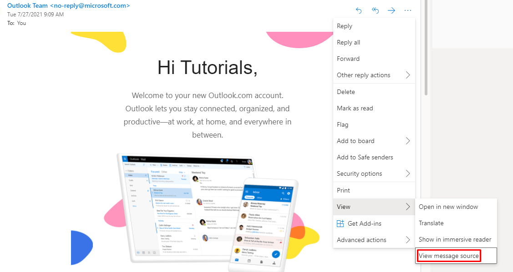Select Mark as read

pyautogui.click(x=355, y=108)
